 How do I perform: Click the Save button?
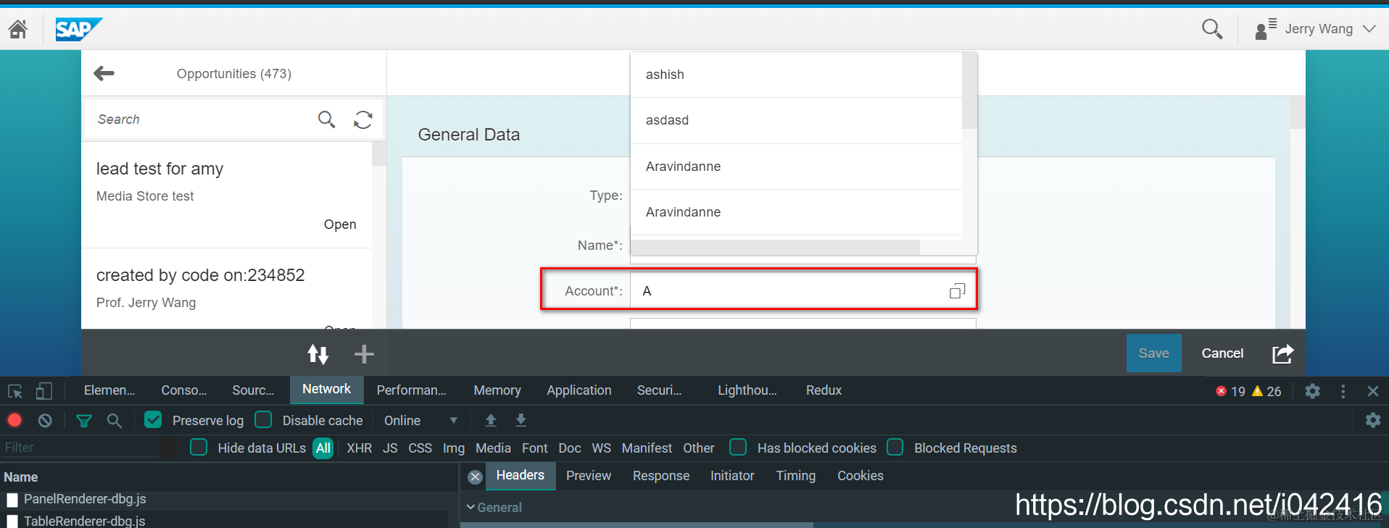[x=1154, y=353]
